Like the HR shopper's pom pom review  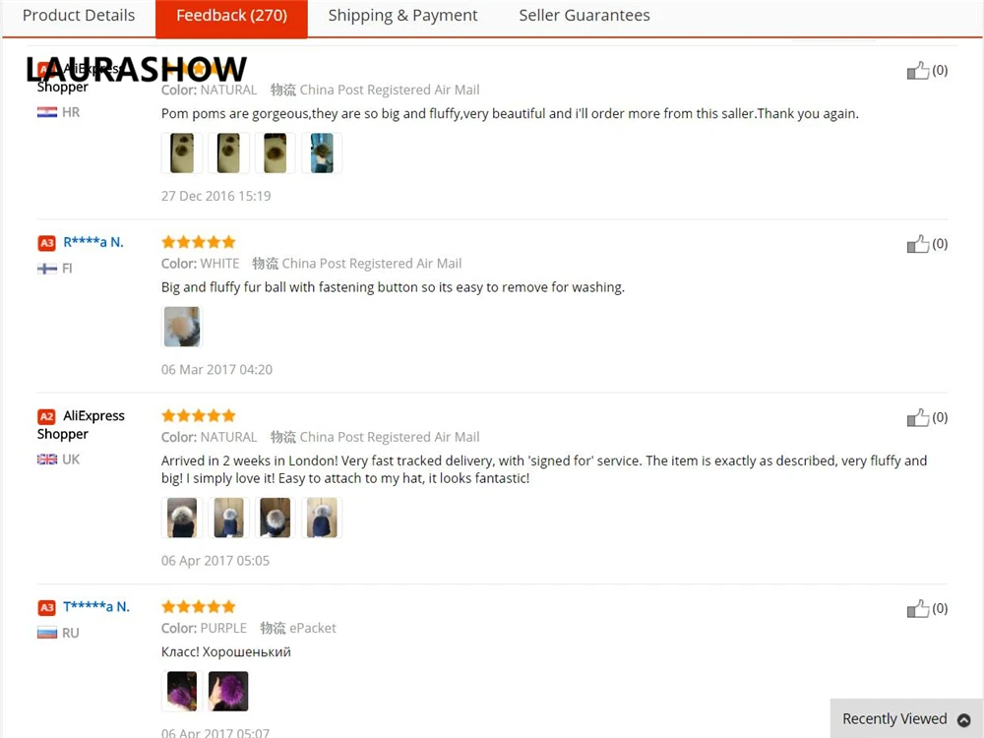pos(917,70)
